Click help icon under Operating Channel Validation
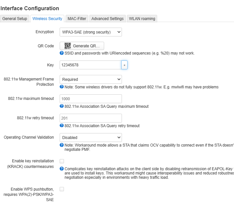 (x=62, y=145)
